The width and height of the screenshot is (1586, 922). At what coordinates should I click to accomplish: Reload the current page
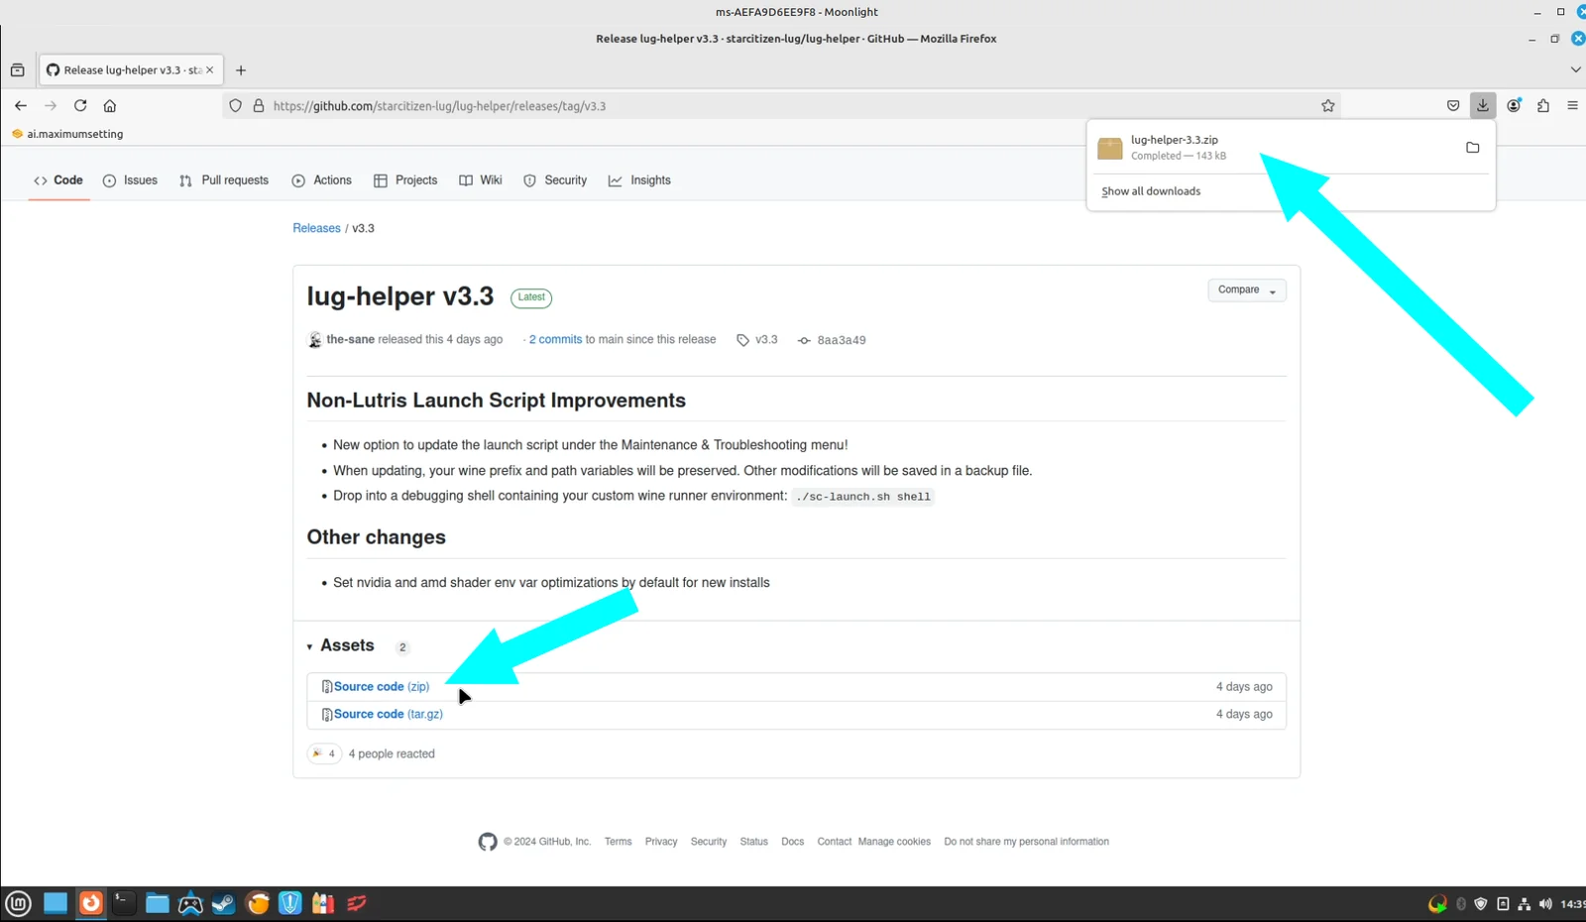tap(80, 106)
